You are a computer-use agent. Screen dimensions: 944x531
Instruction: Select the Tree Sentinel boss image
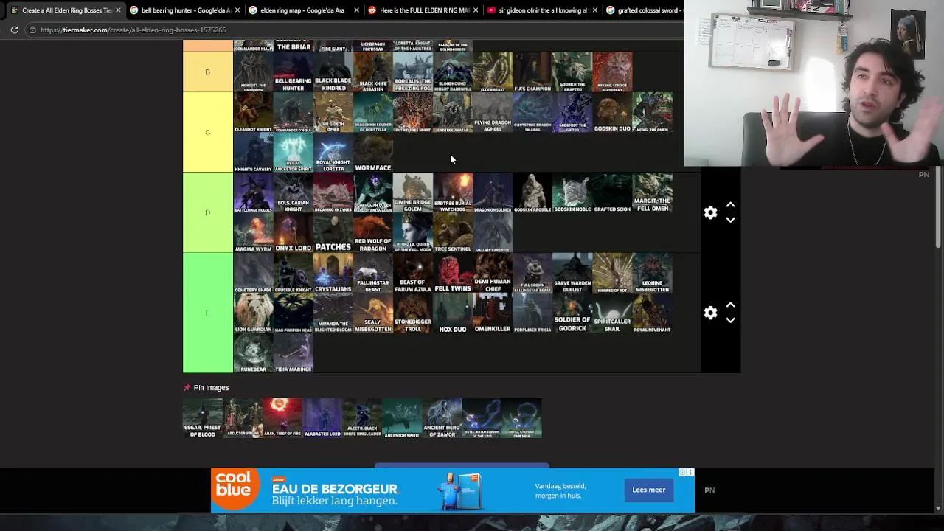[x=453, y=232]
